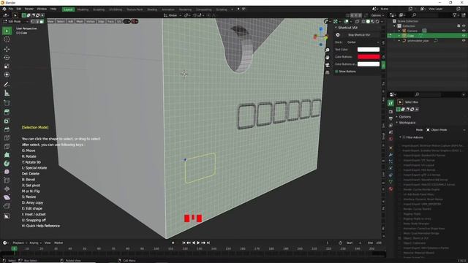Viewport: 468px width, 263px height.
Task: Activate the Move tool in left toolbar
Action: pos(7,49)
